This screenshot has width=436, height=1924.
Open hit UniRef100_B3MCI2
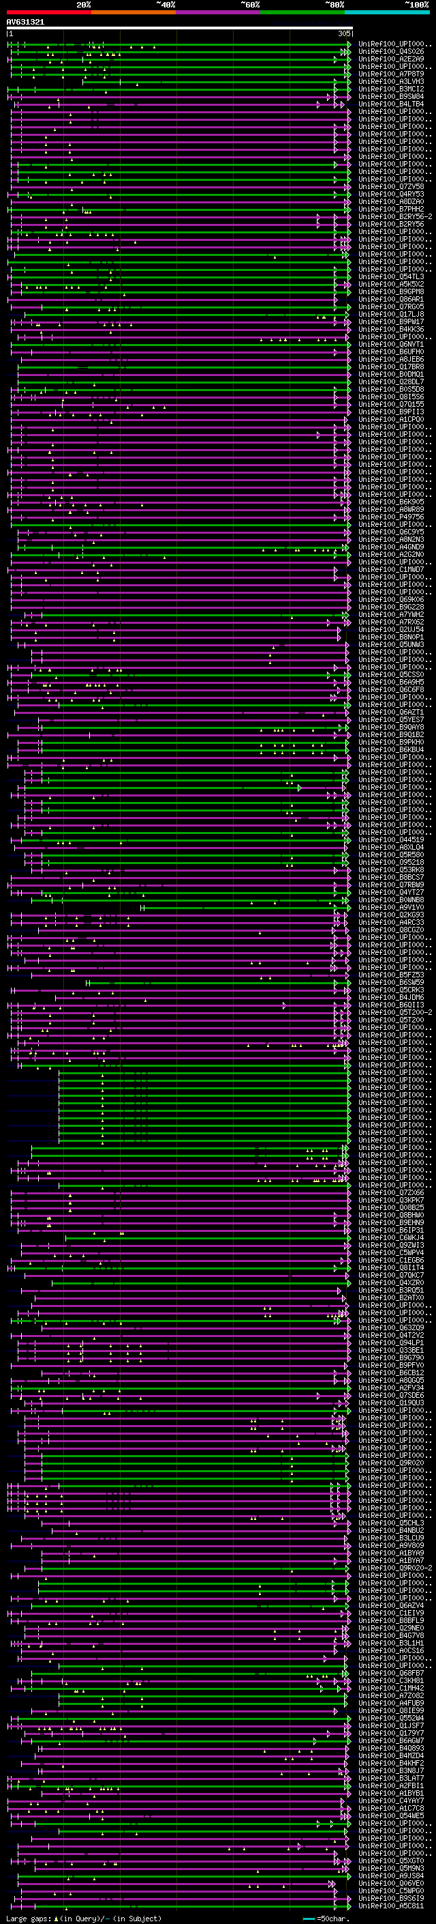391,89
